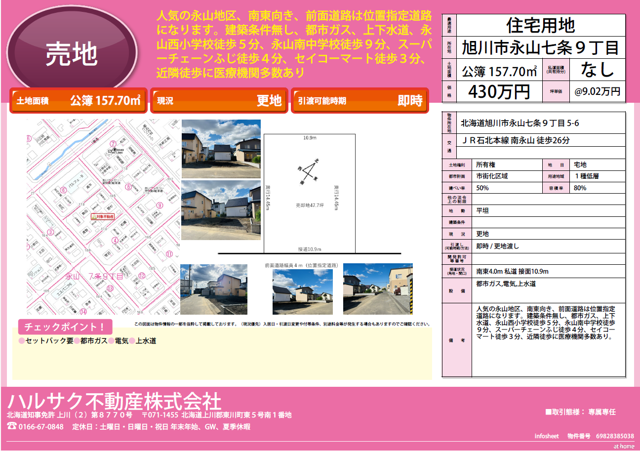
Task: Click the square bullet before 取引態様
Action: 548,412
